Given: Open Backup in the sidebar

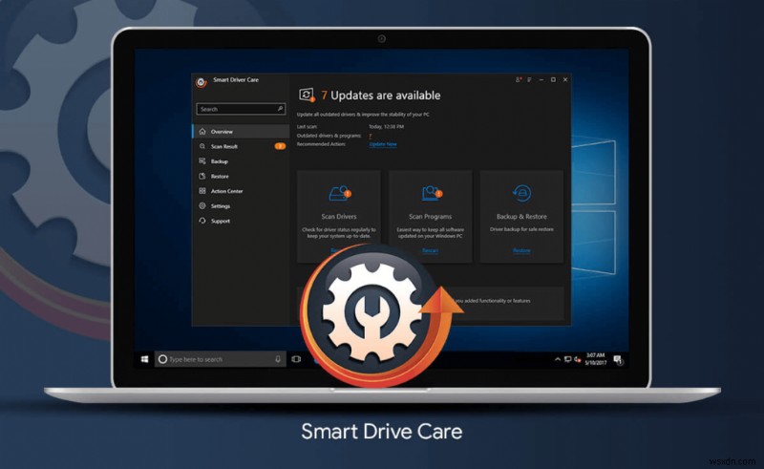Looking at the screenshot, I should [x=242, y=160].
